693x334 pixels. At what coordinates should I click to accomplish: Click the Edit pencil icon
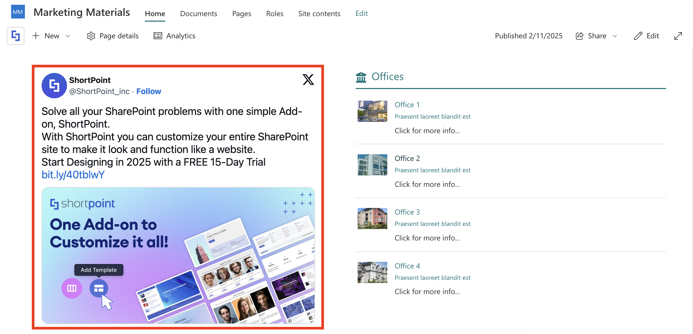click(638, 36)
